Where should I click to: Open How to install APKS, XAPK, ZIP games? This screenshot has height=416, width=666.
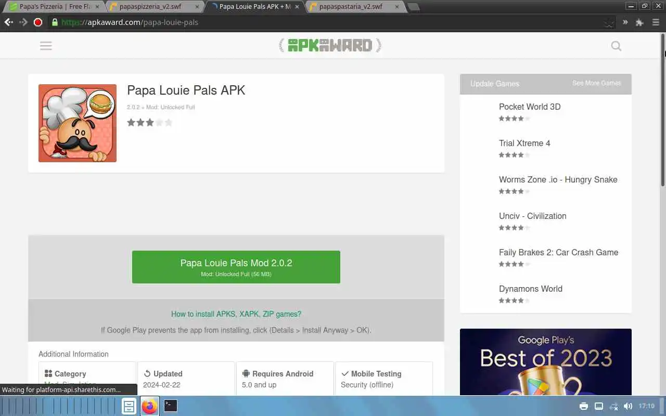tap(236, 314)
